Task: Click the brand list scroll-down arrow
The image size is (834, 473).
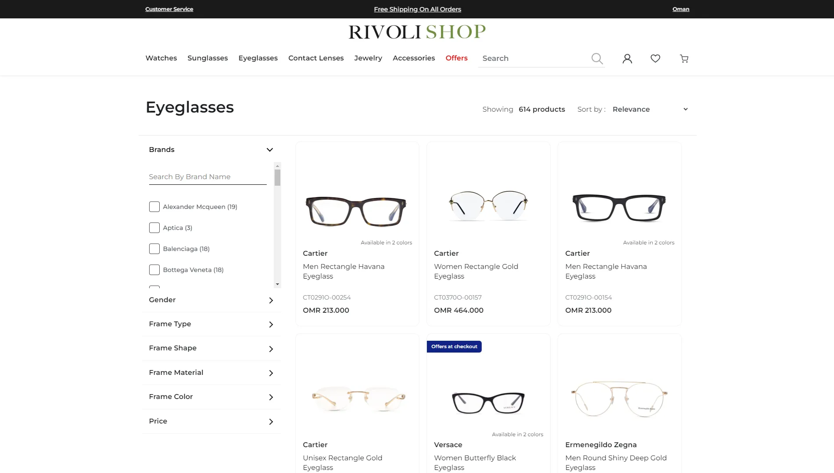Action: (x=277, y=284)
